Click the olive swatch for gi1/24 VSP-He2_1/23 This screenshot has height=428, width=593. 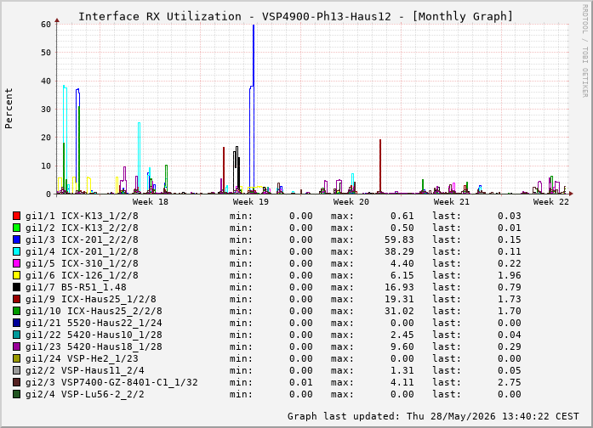[x=16, y=358]
